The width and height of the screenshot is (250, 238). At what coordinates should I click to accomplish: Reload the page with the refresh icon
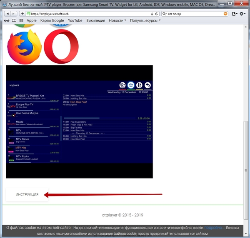point(156,14)
